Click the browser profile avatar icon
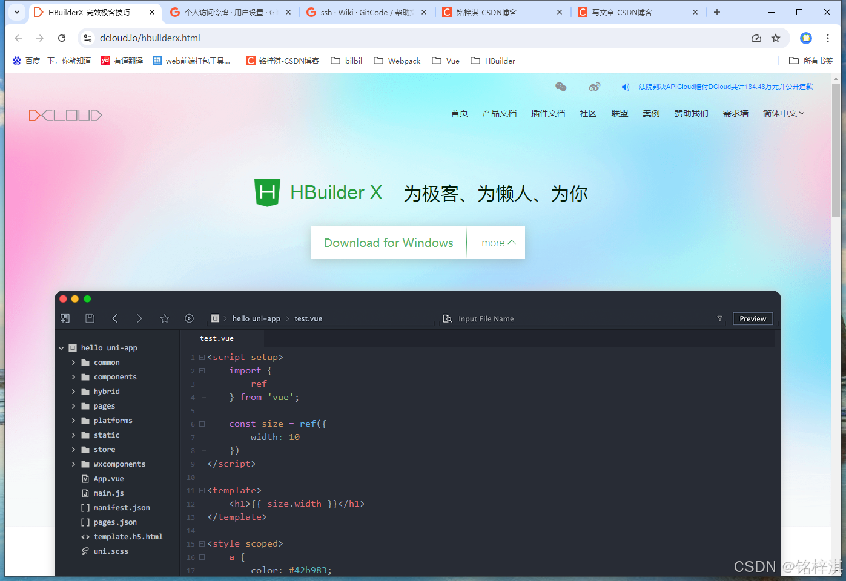Image resolution: width=846 pixels, height=581 pixels. (806, 38)
